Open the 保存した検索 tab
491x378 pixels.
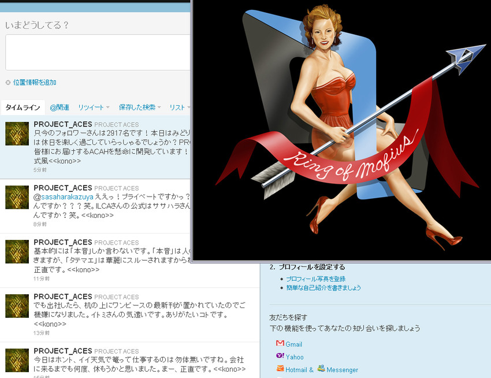137,108
